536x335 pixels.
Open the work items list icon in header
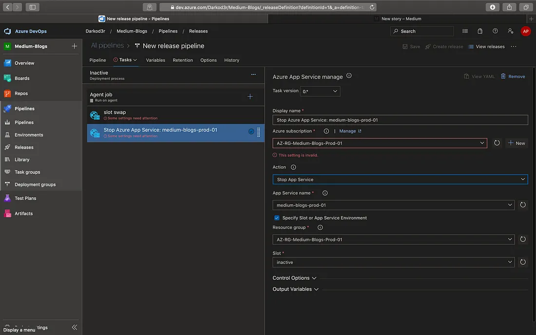(x=465, y=31)
